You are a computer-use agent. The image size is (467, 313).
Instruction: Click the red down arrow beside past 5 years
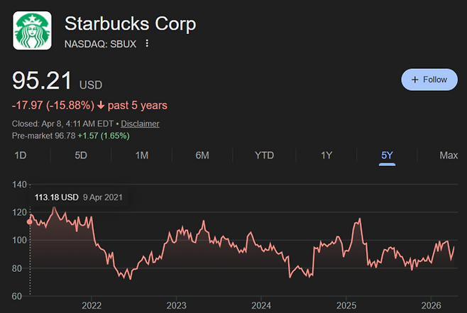click(101, 106)
